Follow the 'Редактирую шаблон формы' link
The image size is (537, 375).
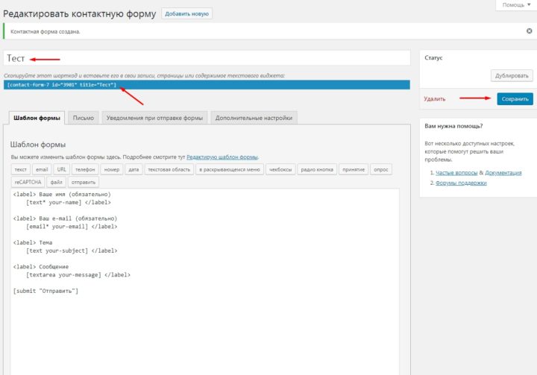pos(222,157)
